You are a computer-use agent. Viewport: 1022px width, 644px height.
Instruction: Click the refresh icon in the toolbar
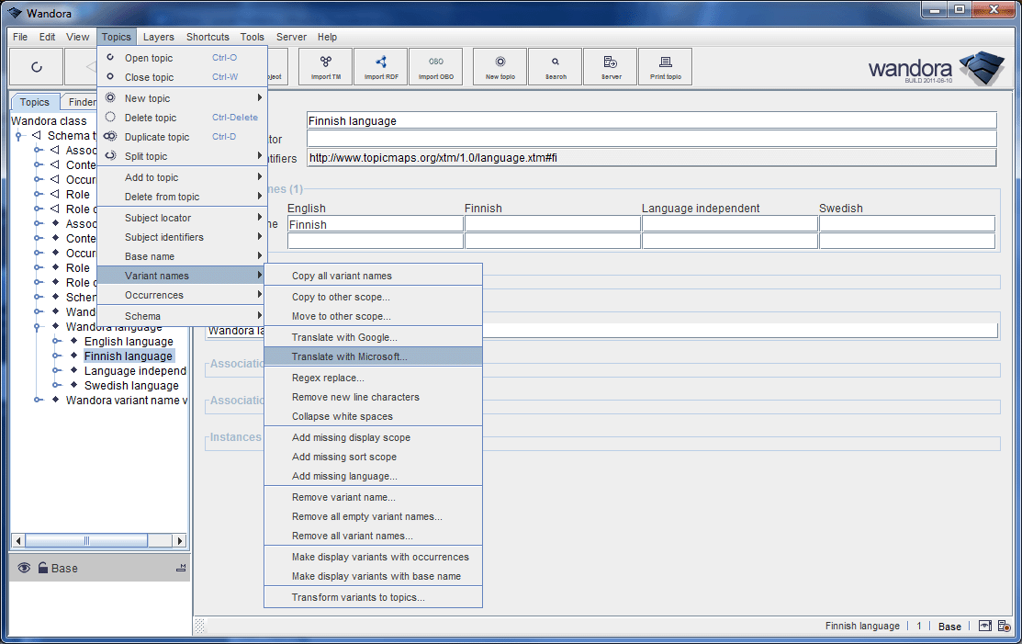tap(37, 65)
